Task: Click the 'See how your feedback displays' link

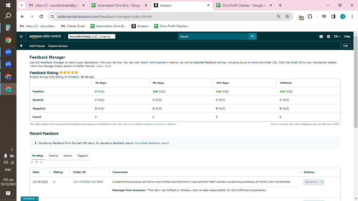Action: click(147, 124)
